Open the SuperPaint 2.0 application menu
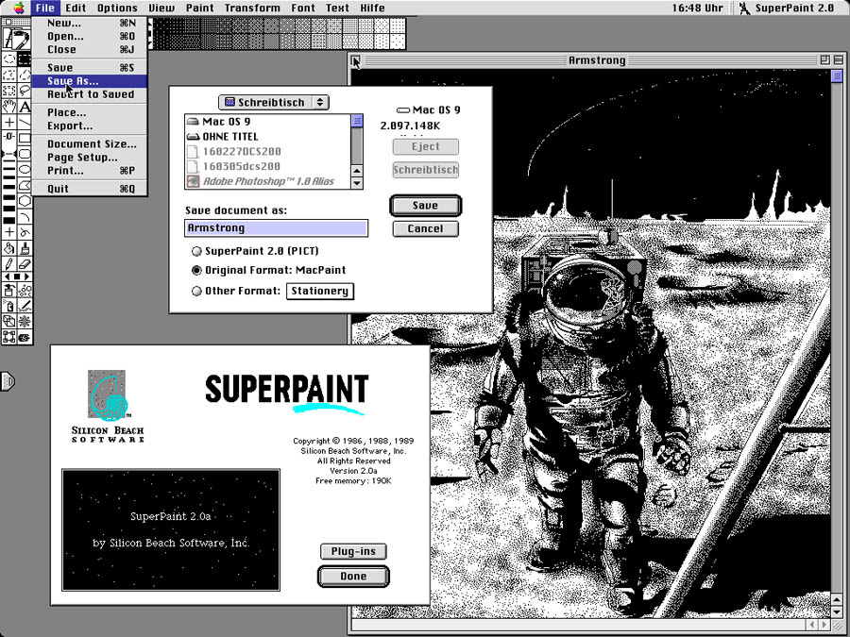The image size is (850, 637). (x=787, y=8)
